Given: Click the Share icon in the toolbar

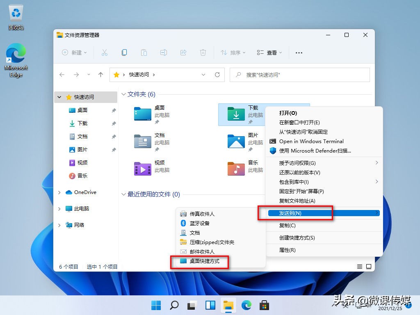Looking at the screenshot, I should [183, 52].
